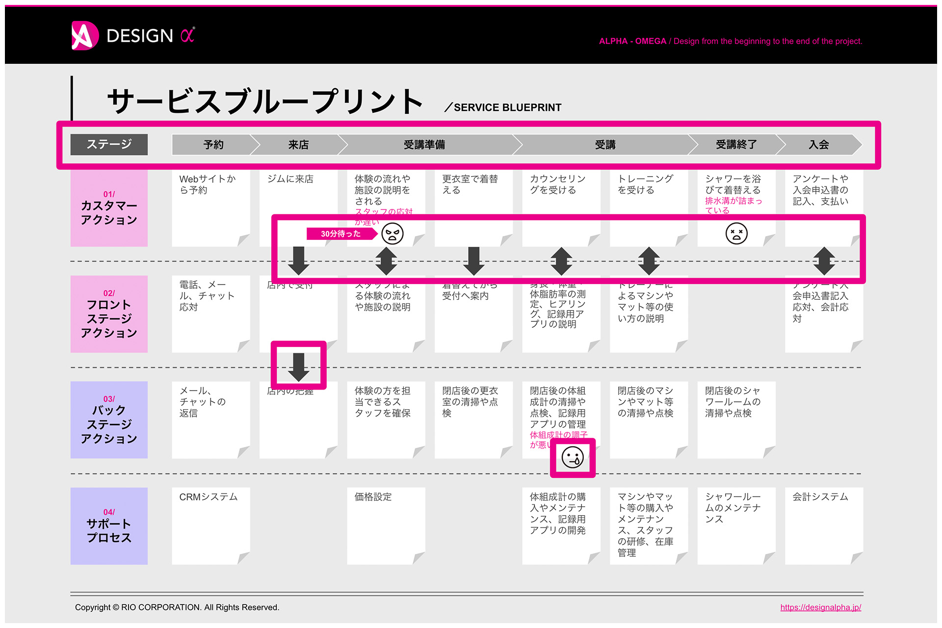Click the Webサイトから予約 card
942x628 pixels.
211,208
